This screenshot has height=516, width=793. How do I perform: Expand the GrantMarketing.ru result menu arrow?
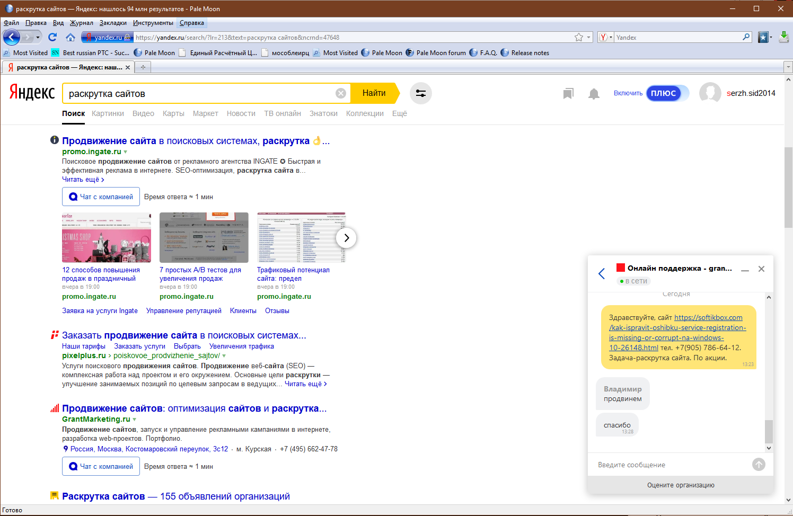[135, 420]
